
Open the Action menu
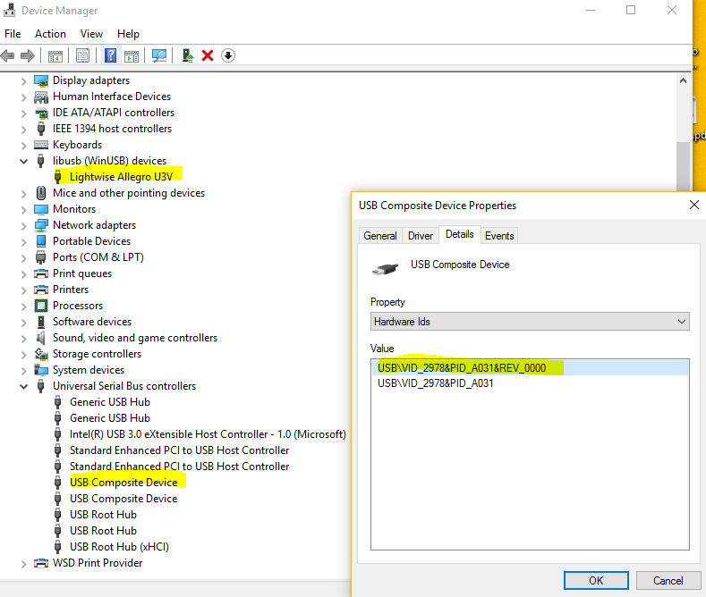tap(50, 34)
